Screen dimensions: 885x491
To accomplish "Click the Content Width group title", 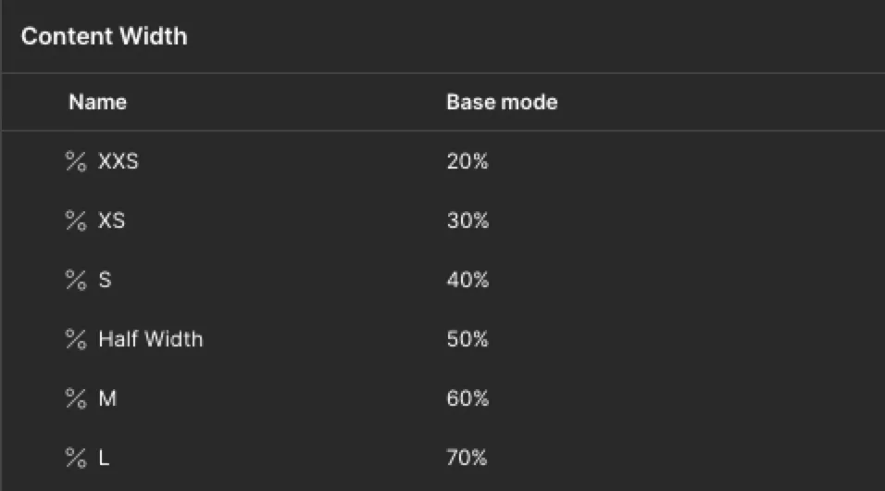I will (x=105, y=36).
